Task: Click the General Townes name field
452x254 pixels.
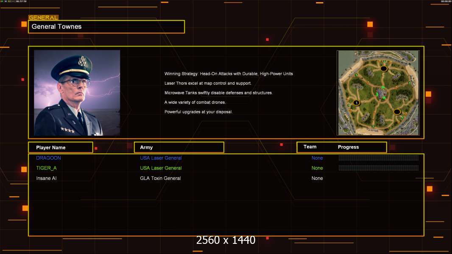Action: [106, 27]
